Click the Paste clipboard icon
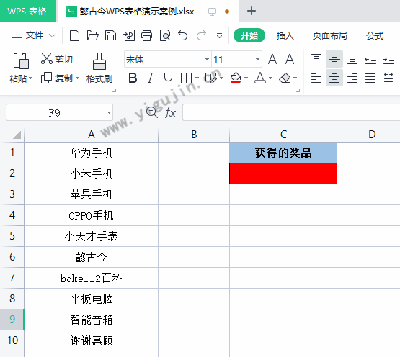 [21, 60]
